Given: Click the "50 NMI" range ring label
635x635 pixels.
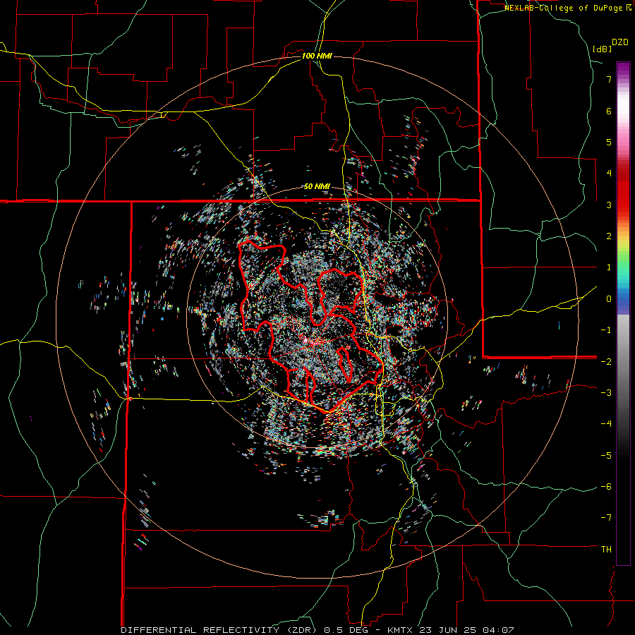Looking at the screenshot, I should pos(317,187).
